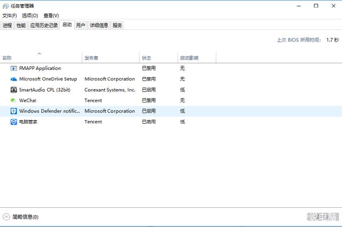
Task: Switch to the 用户 tab
Action: (x=81, y=26)
